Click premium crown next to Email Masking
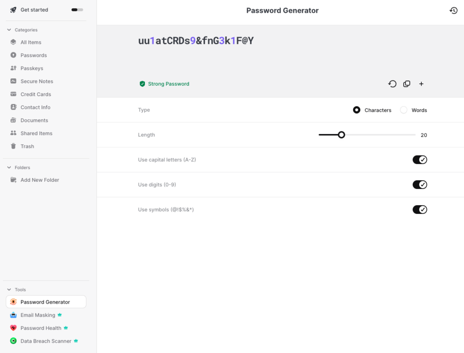 click(59, 315)
